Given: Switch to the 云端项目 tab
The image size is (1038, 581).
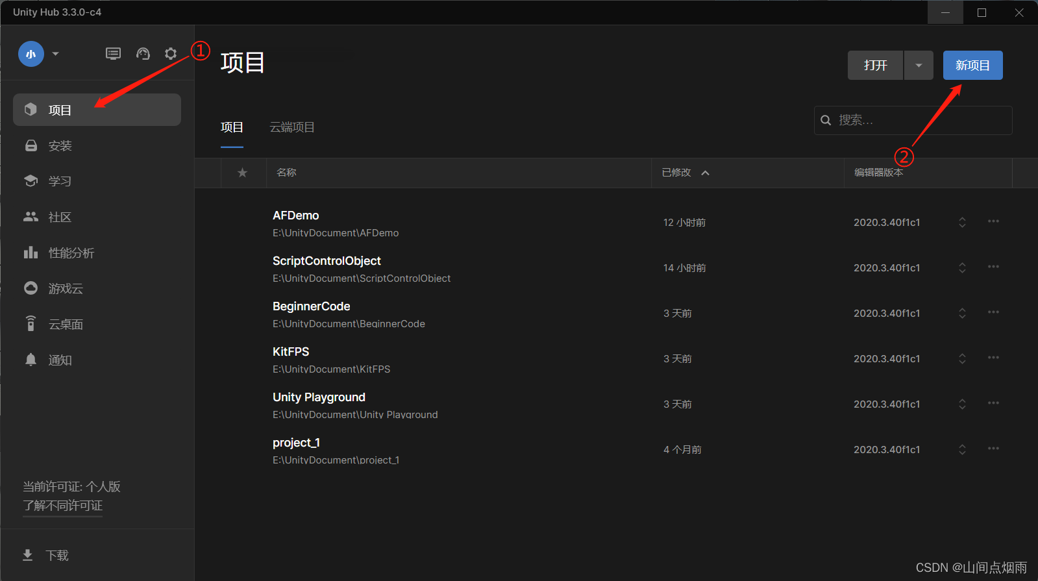Looking at the screenshot, I should click(x=292, y=127).
